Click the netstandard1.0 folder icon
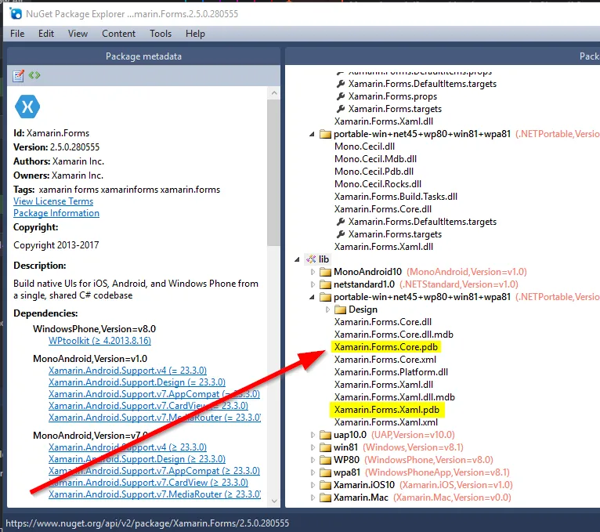This screenshot has height=532, width=600. pyautogui.click(x=325, y=284)
